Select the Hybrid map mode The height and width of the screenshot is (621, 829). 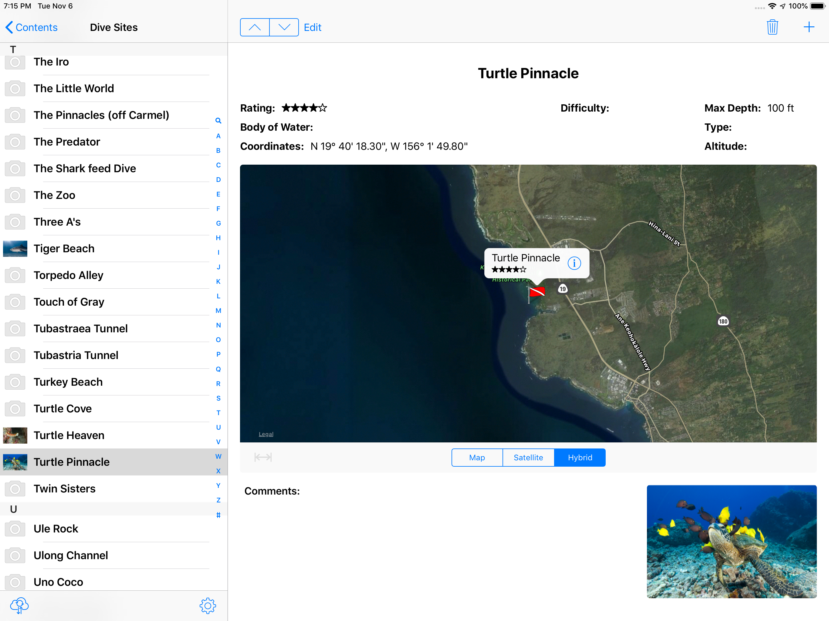(x=579, y=457)
